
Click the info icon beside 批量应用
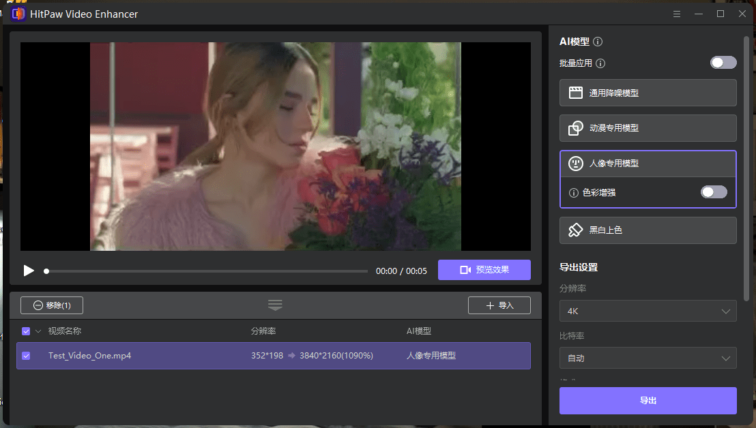coord(601,62)
